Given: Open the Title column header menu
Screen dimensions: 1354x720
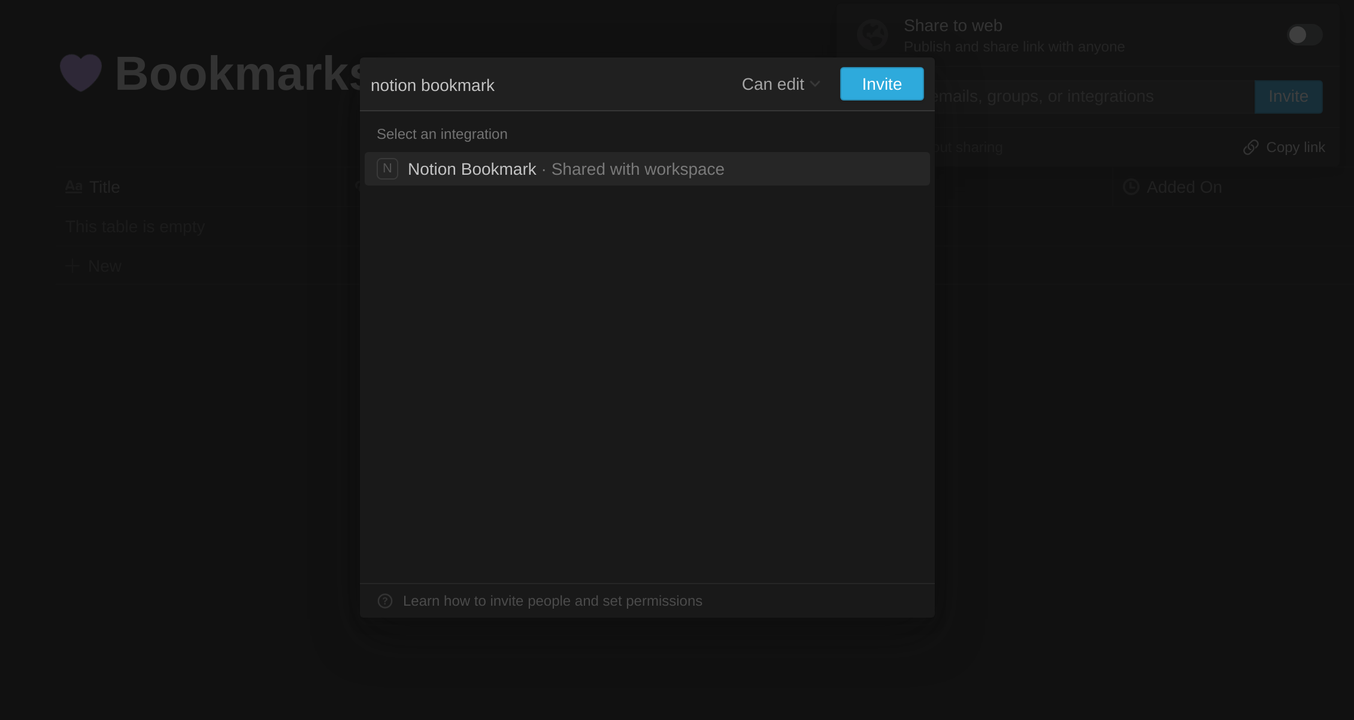Looking at the screenshot, I should (x=104, y=186).
